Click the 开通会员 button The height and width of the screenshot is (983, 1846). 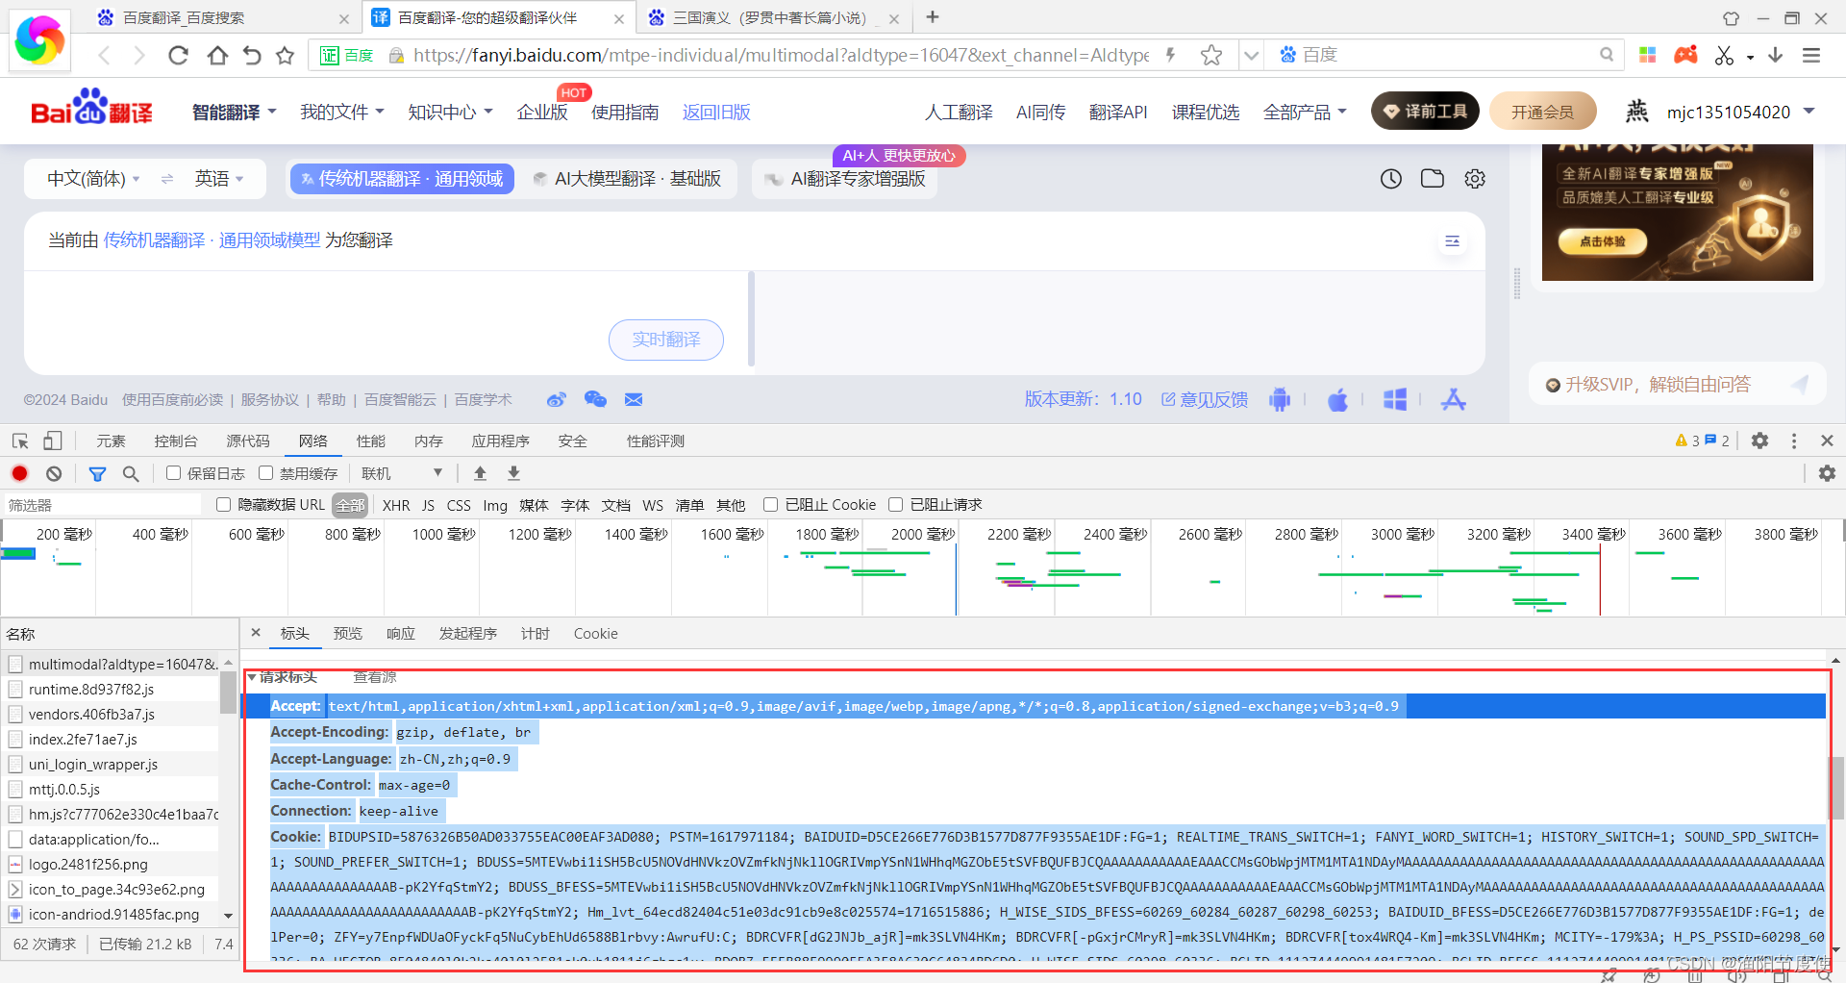pyautogui.click(x=1542, y=113)
